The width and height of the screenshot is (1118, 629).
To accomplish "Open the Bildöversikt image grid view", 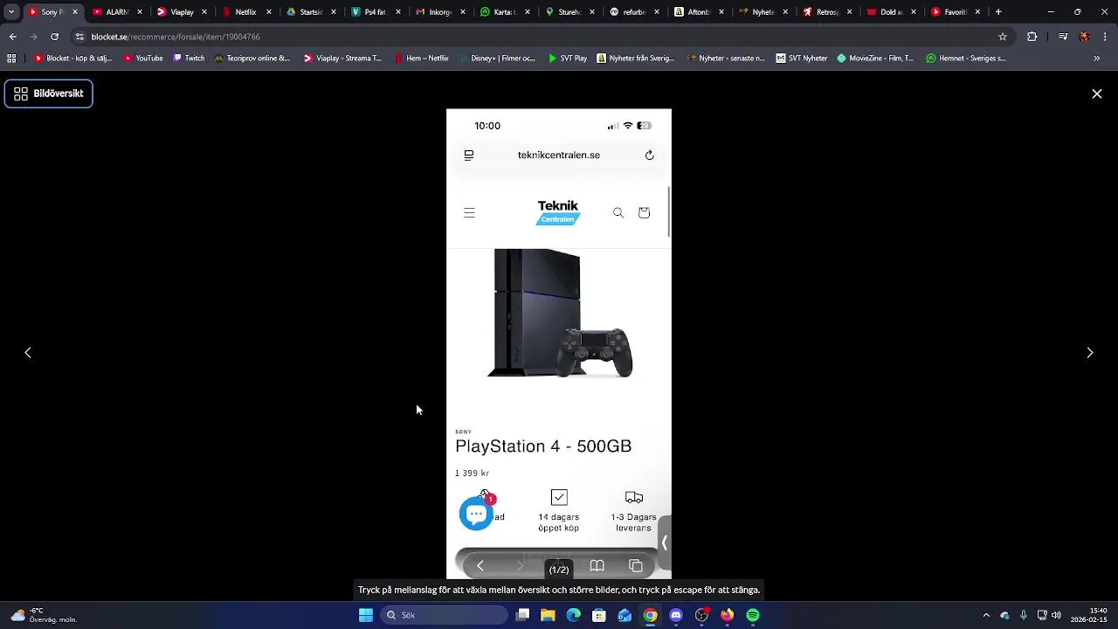I will 49,93.
